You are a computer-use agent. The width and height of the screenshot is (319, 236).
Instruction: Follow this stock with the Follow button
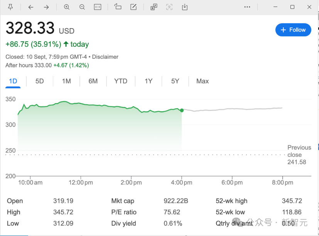[x=293, y=30]
